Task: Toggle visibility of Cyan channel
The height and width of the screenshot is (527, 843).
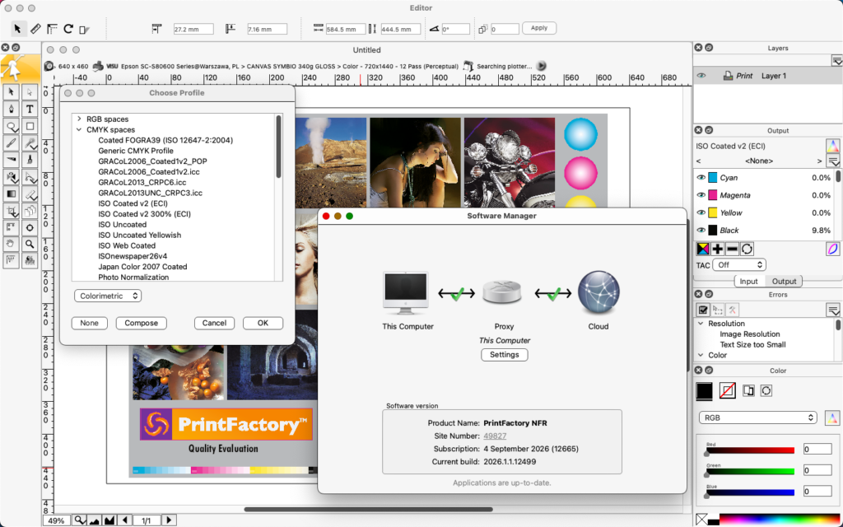Action: point(701,178)
